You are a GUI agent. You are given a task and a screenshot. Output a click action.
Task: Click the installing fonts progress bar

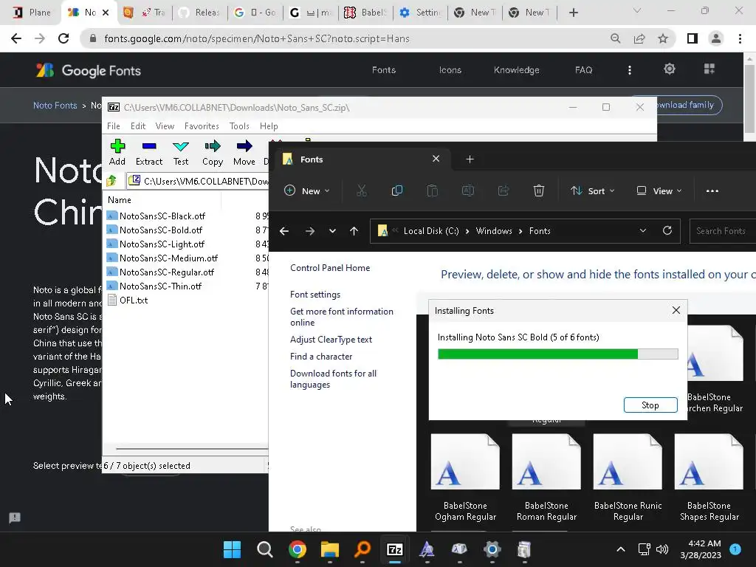click(x=558, y=354)
